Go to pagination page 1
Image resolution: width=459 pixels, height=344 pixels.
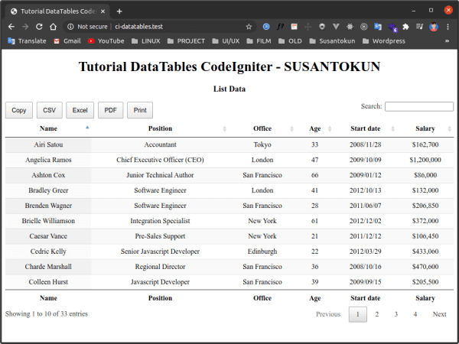tap(358, 314)
